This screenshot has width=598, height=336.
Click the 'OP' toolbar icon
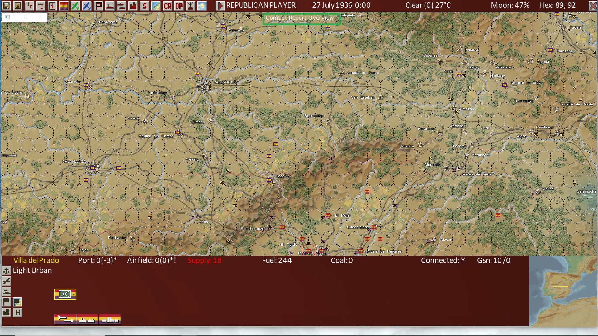pos(179,6)
